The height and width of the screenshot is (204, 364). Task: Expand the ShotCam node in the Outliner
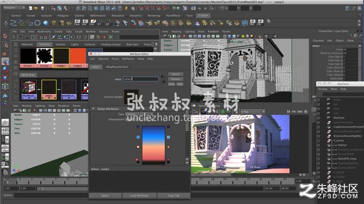click(318, 118)
